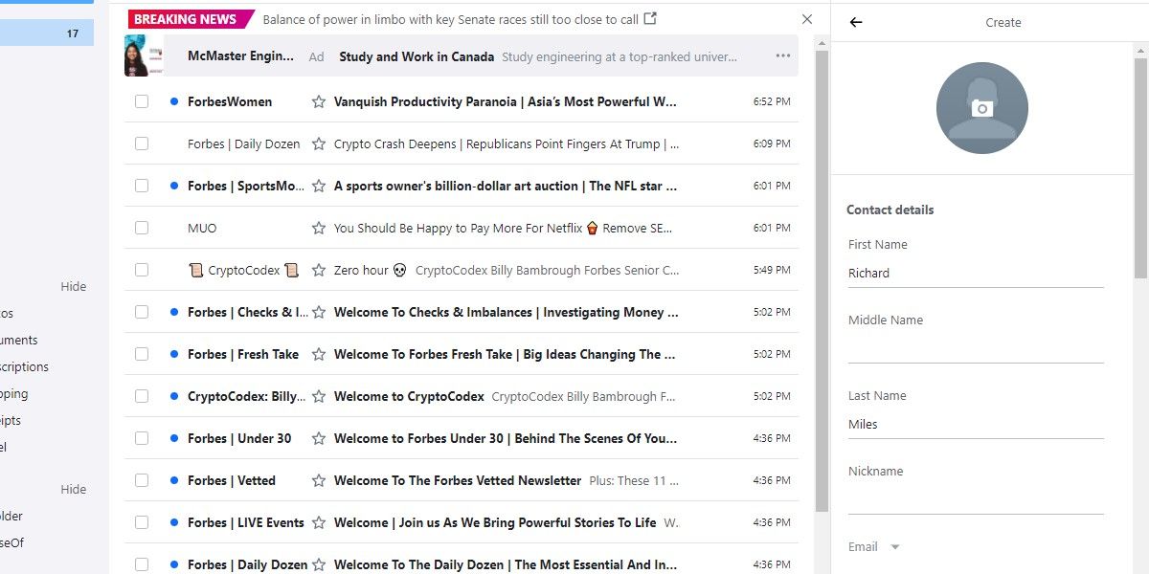The width and height of the screenshot is (1149, 574).
Task: Star the Zero hour CryptoCodex email
Action: click(x=318, y=270)
